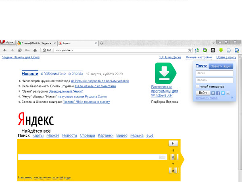Image resolution: width=242 pixels, height=182 pixels.
Task: Close the Ответы@Mail.Ru tab
Action: 54,43
